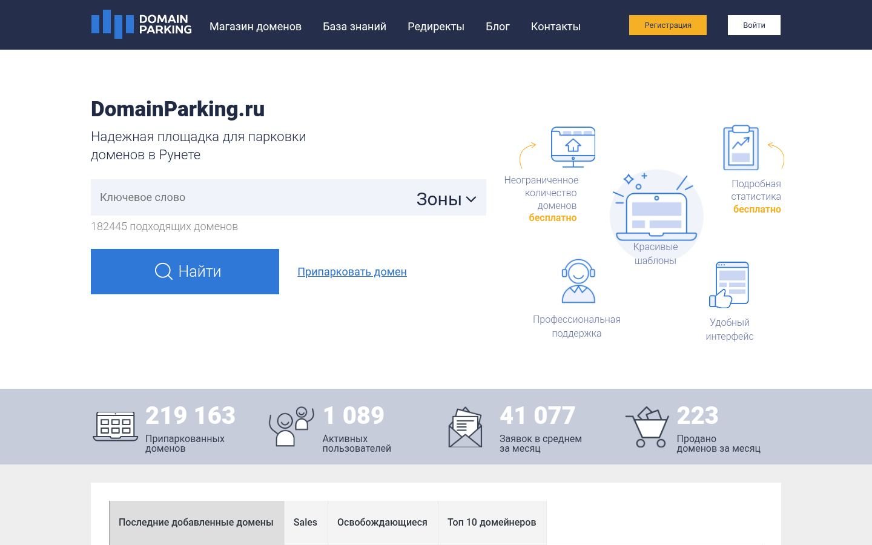Click the active users people icon
This screenshot has width=872, height=545.
tap(292, 426)
